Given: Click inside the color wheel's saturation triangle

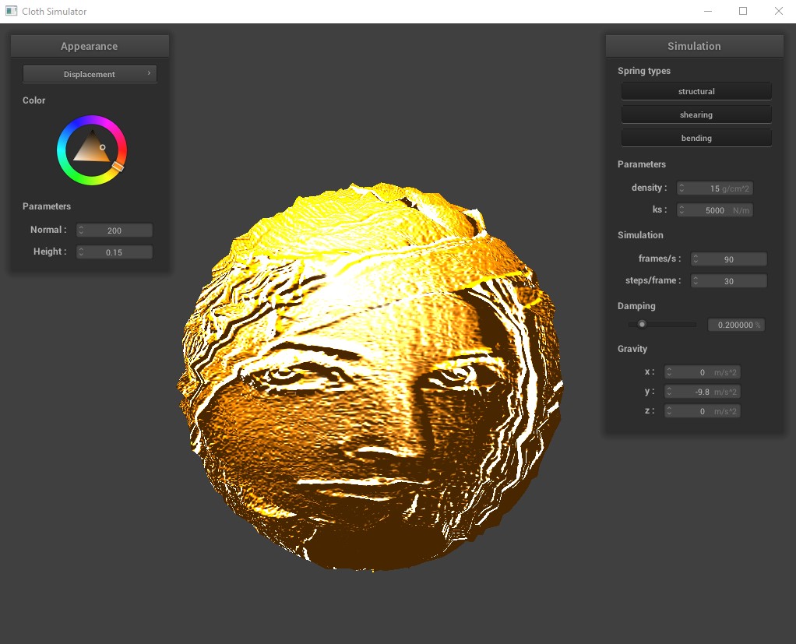Looking at the screenshot, I should tap(91, 150).
